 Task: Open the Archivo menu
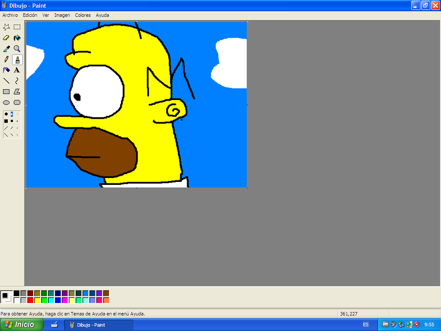coord(10,15)
